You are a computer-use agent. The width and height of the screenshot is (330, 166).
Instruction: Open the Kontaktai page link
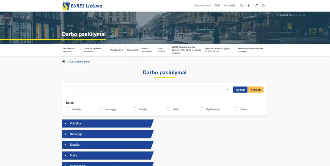tap(229, 6)
